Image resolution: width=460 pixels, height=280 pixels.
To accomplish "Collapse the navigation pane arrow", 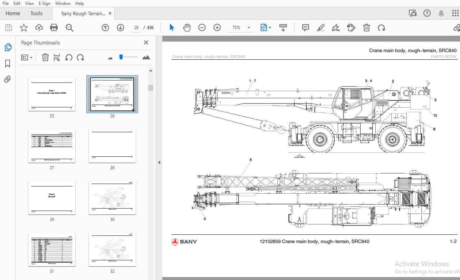I will [159, 162].
